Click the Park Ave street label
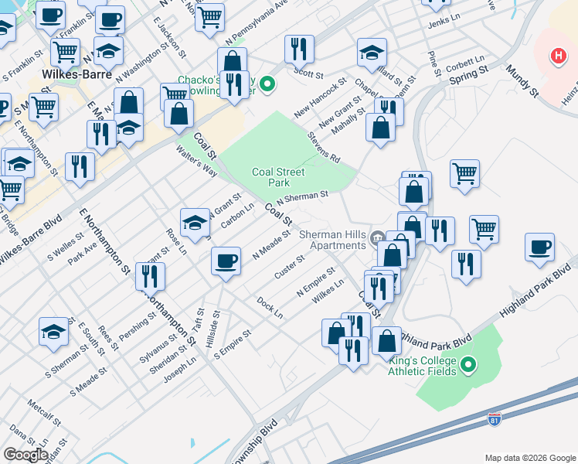578x464 pixels. (82, 254)
